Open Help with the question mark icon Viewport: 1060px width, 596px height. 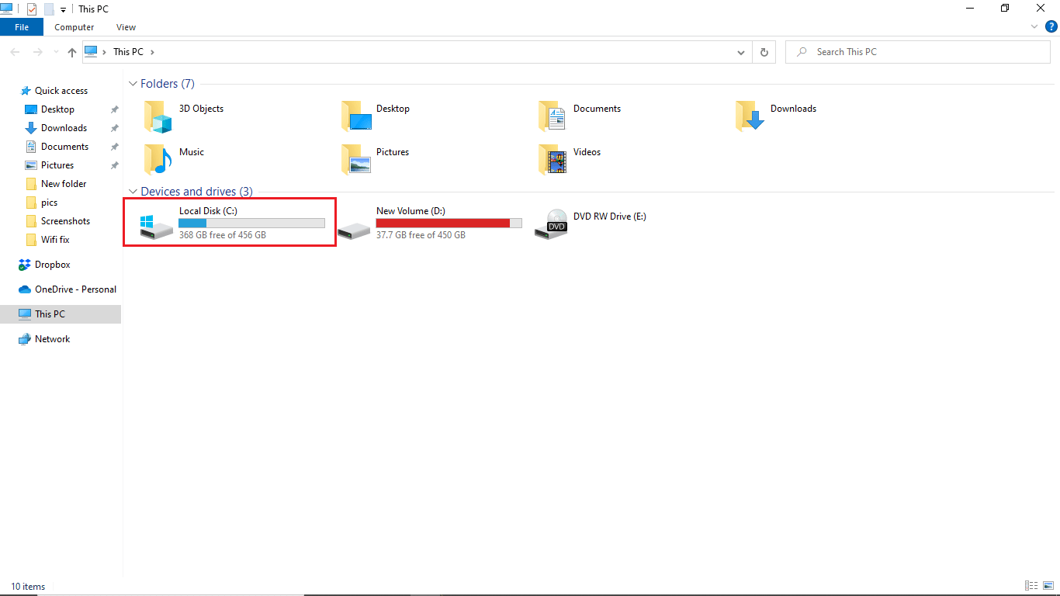pos(1051,26)
